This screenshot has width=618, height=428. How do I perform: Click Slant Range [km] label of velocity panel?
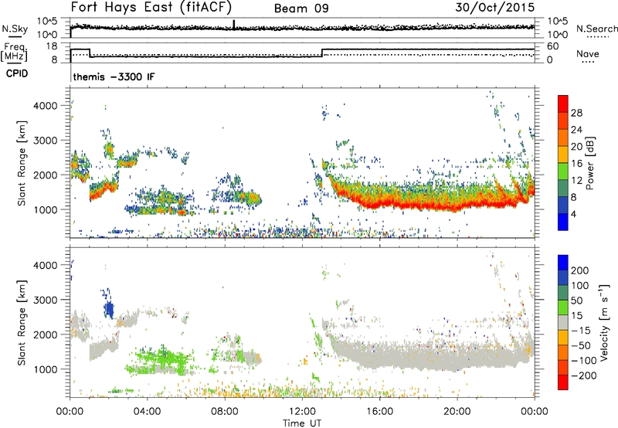(x=22, y=323)
